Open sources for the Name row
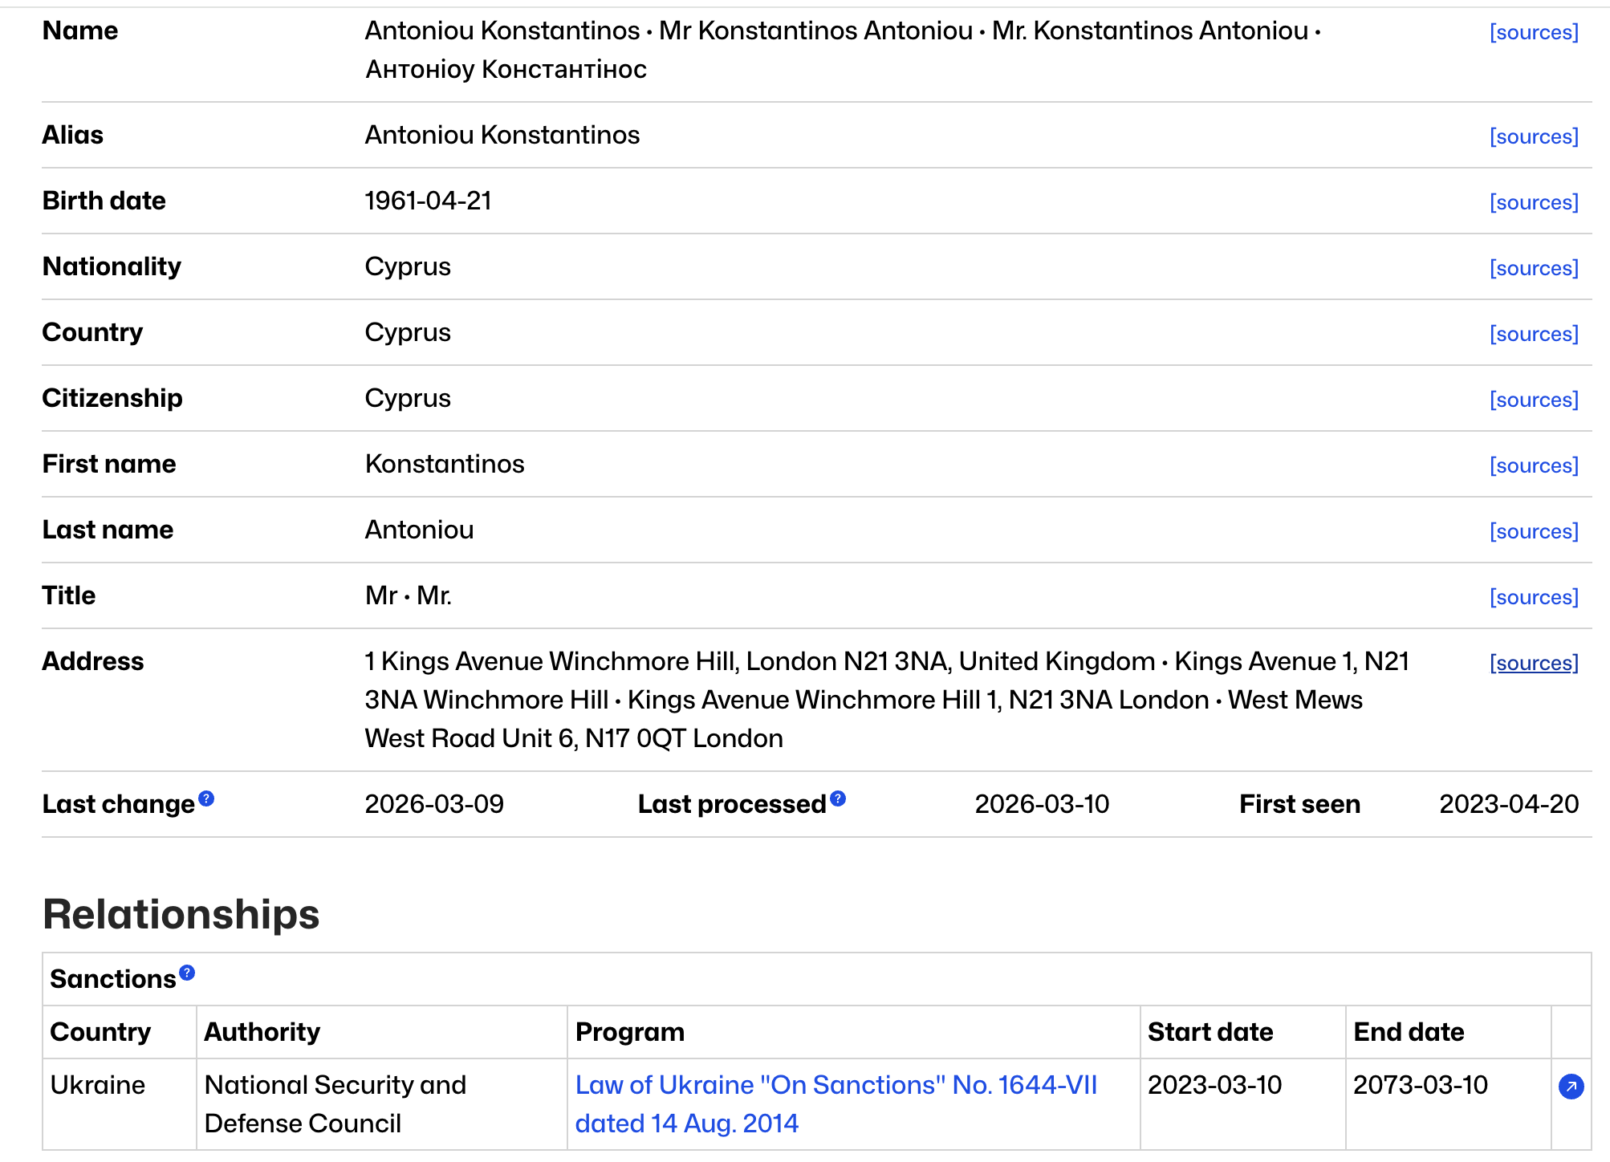The height and width of the screenshot is (1162, 1610). tap(1533, 32)
